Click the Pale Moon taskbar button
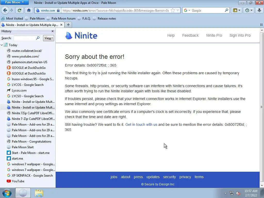 (x=23, y=193)
